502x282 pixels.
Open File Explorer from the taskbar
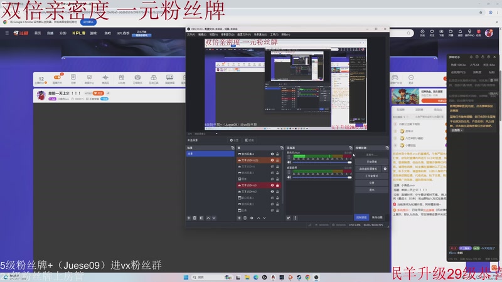[247, 277]
